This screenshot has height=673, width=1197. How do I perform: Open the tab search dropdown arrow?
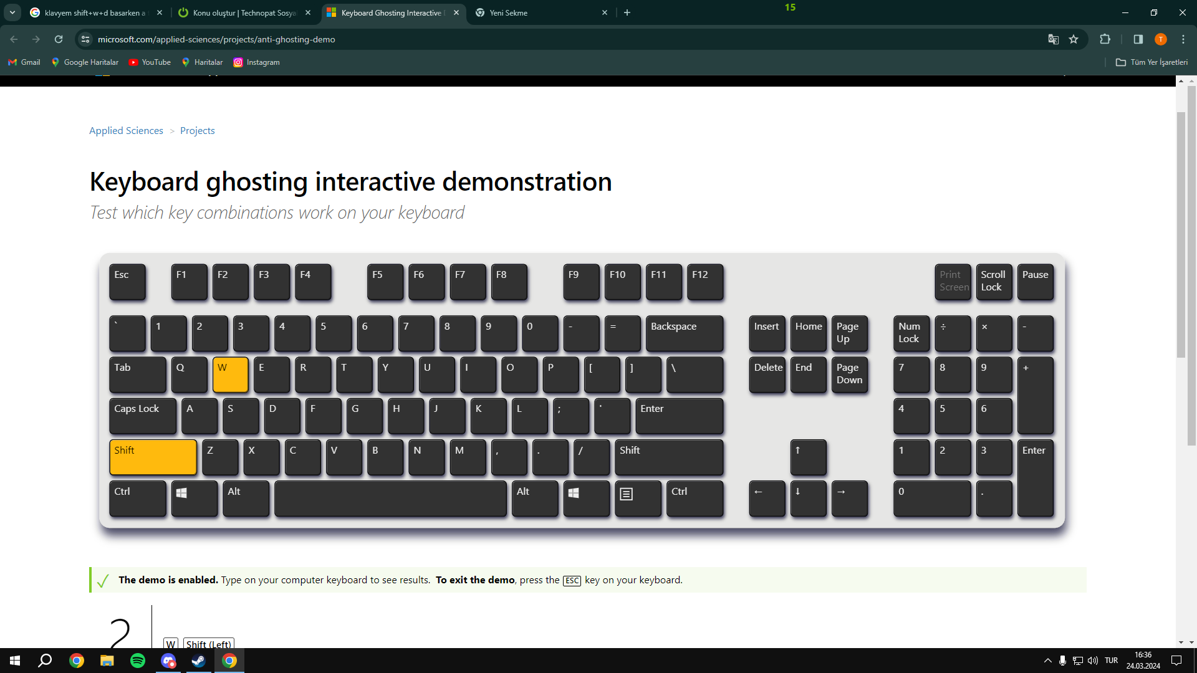(x=12, y=12)
